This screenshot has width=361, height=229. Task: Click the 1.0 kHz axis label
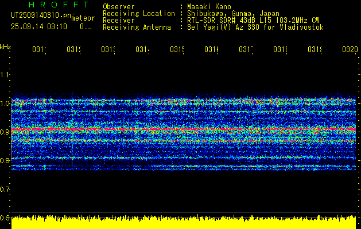pos(5,104)
